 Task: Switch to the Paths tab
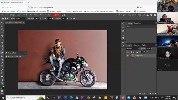(x=144, y=45)
